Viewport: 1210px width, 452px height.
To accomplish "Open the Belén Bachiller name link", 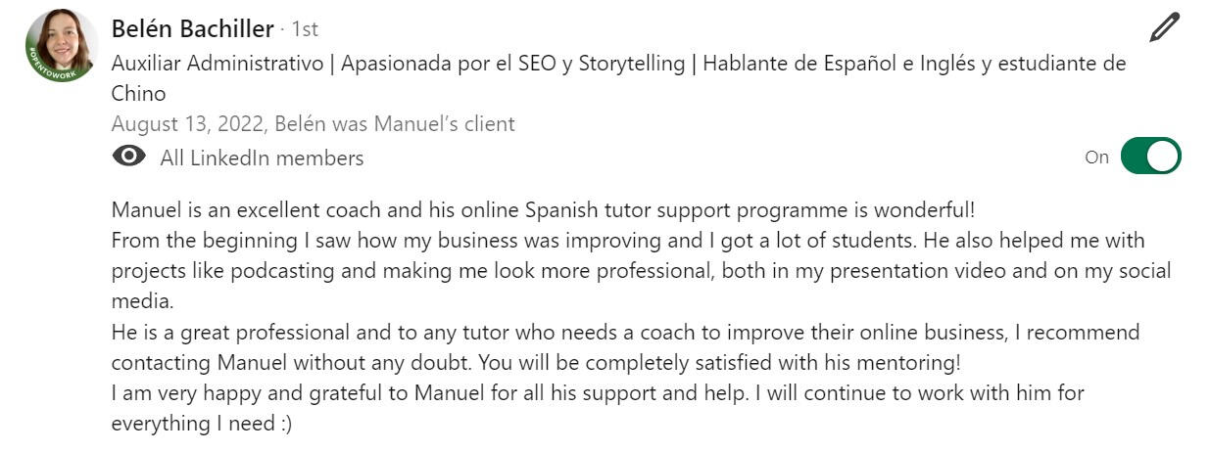I will tap(193, 28).
